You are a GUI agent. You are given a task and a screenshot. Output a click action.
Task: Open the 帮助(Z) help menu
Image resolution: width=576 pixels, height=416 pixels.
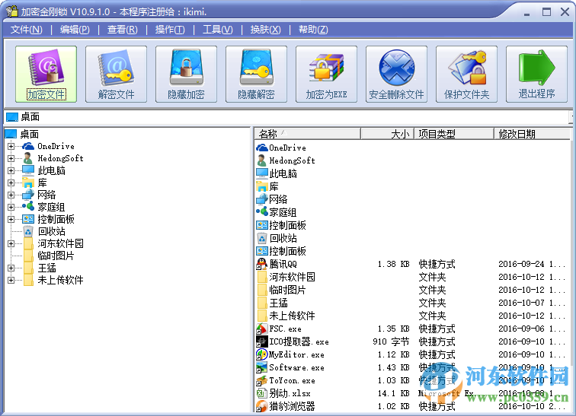click(x=313, y=30)
